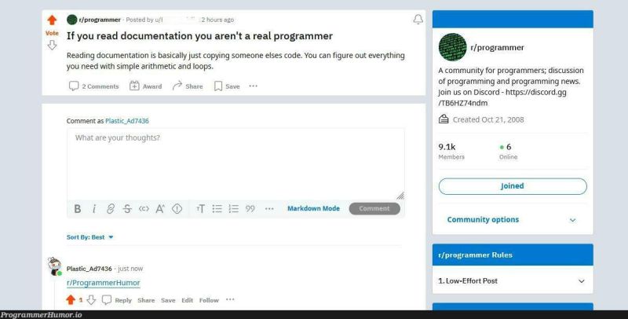Toggle bold formatting in comment editor

[78, 209]
